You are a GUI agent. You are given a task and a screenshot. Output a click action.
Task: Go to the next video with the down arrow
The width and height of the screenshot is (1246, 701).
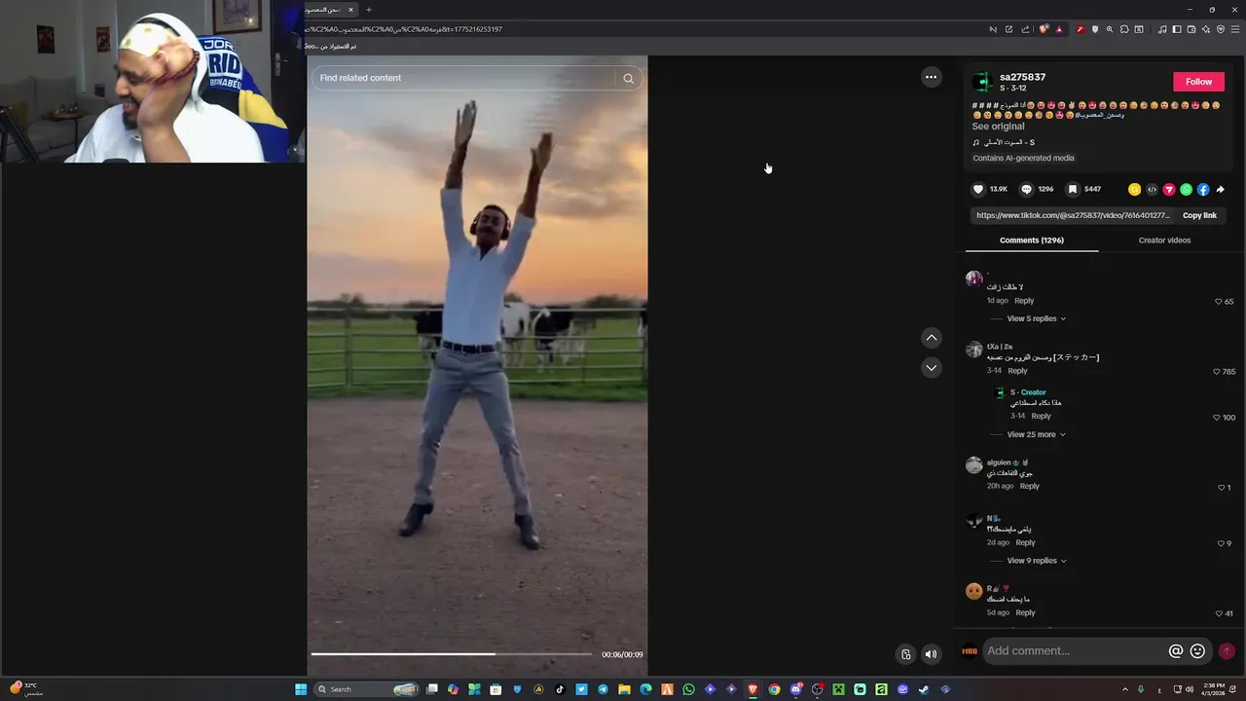(x=932, y=367)
